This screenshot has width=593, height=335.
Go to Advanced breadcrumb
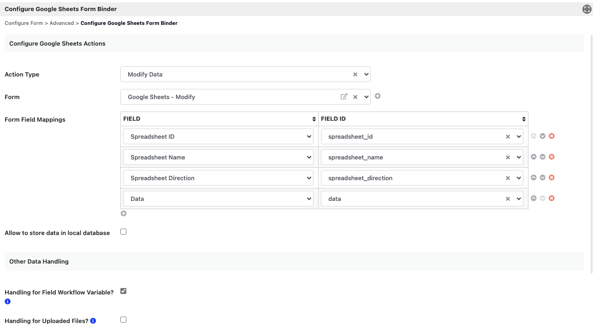62,23
